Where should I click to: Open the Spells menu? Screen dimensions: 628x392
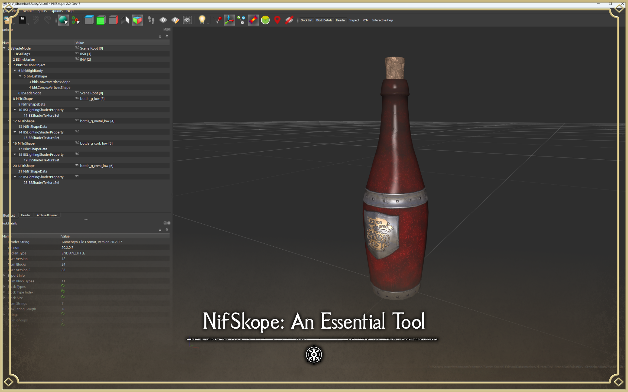pyautogui.click(x=42, y=11)
